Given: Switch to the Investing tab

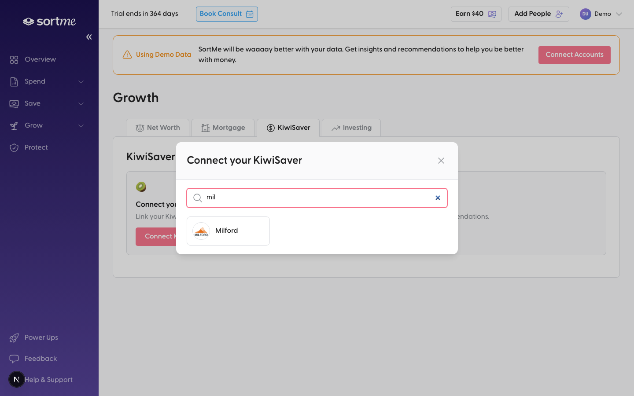Looking at the screenshot, I should (x=351, y=128).
